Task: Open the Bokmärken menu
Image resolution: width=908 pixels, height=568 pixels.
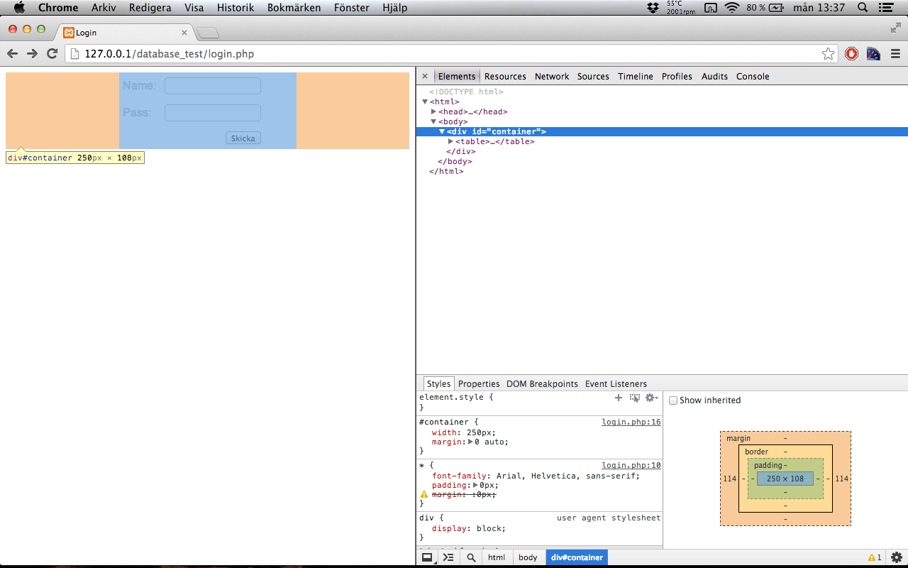Action: click(x=294, y=8)
